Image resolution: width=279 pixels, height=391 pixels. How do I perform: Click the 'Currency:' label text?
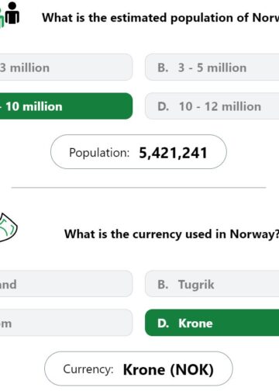click(88, 369)
